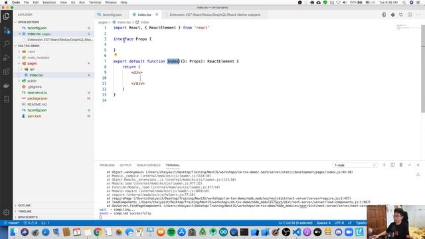Kill terminal with trash icon
Viewport: 425px width, 239px height.
[401, 165]
